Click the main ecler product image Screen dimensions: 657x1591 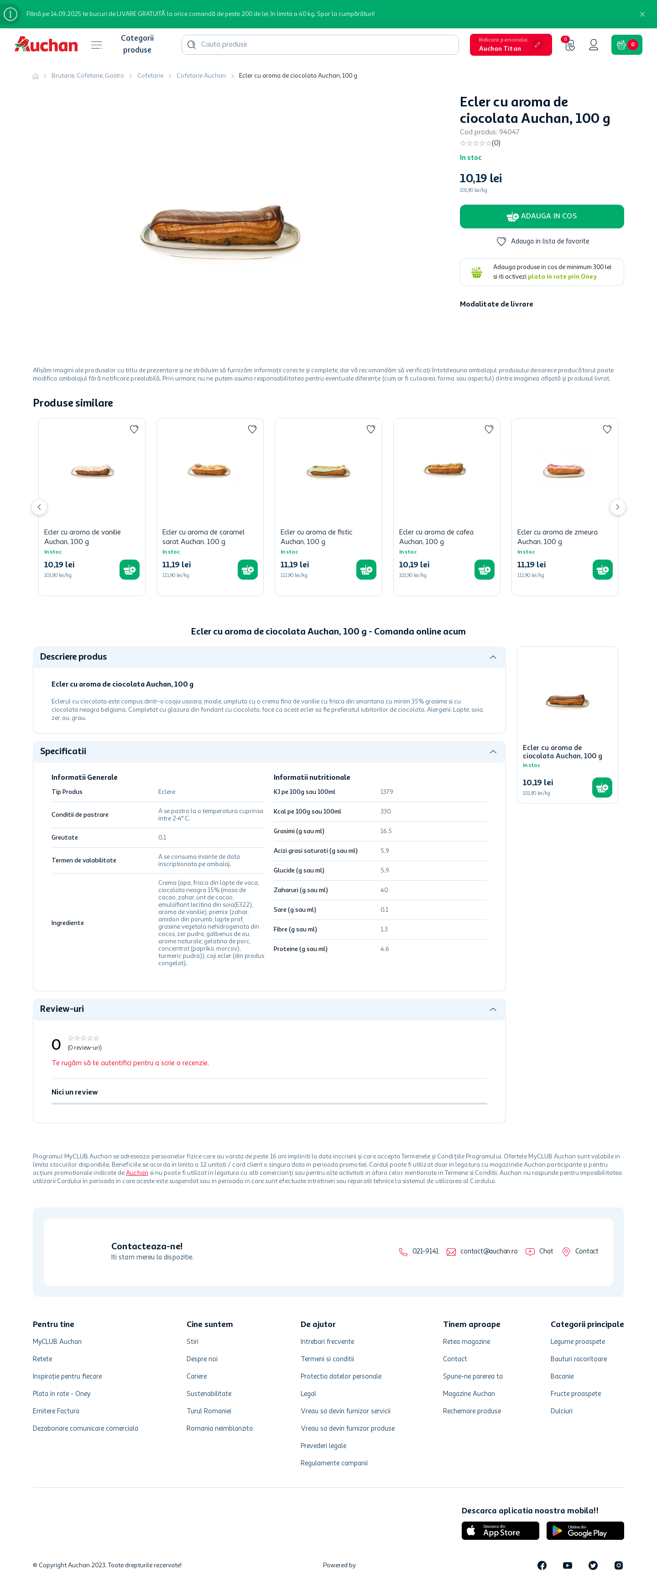click(x=220, y=233)
